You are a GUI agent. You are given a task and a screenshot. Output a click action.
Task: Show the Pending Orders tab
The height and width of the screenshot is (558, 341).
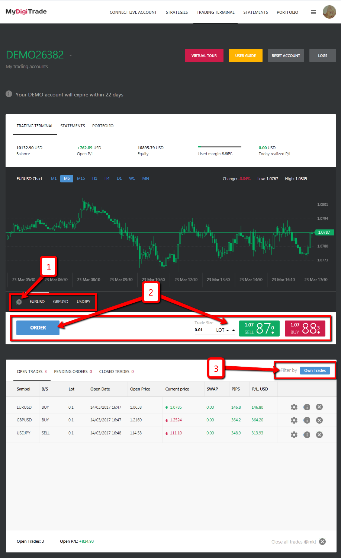[73, 372]
